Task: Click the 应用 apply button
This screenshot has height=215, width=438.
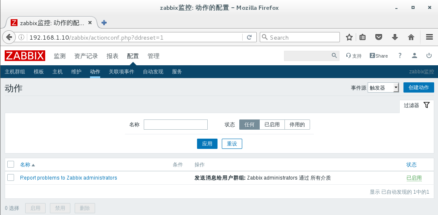Action: (207, 144)
